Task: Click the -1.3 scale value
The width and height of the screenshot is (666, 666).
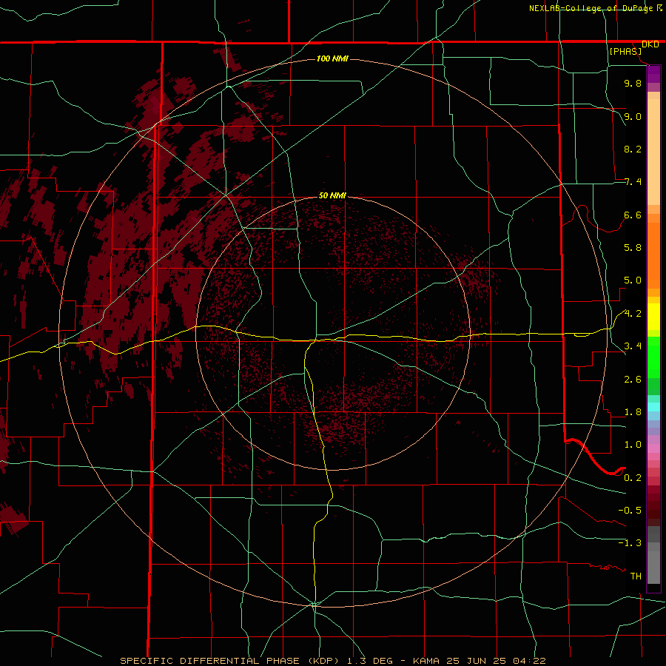Action: (x=630, y=543)
